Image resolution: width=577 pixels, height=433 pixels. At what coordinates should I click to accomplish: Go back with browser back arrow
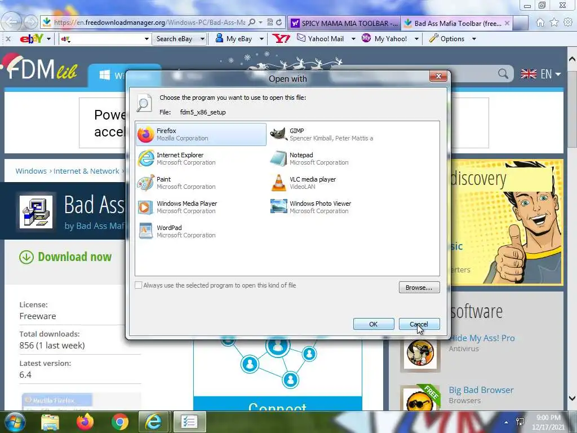point(12,22)
